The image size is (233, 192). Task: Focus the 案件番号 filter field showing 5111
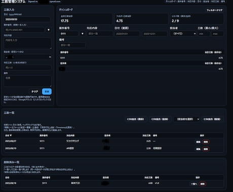point(68,34)
